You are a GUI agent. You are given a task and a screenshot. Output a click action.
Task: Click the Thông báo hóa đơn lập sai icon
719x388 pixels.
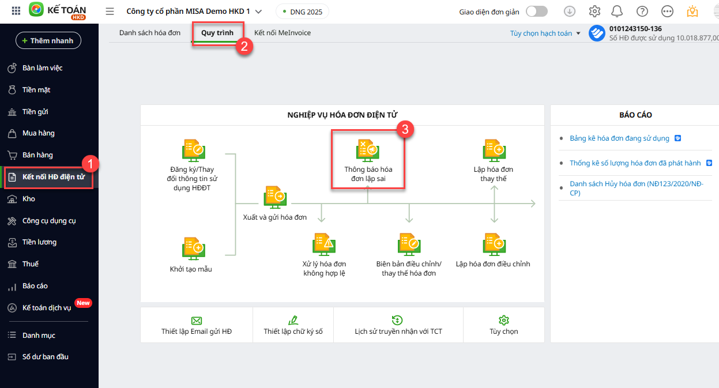pos(367,150)
